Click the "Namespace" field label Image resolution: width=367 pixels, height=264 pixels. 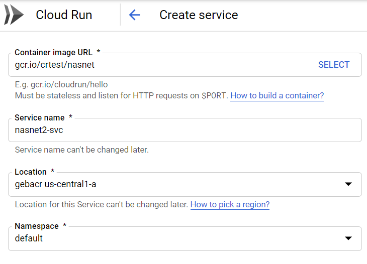click(x=37, y=226)
